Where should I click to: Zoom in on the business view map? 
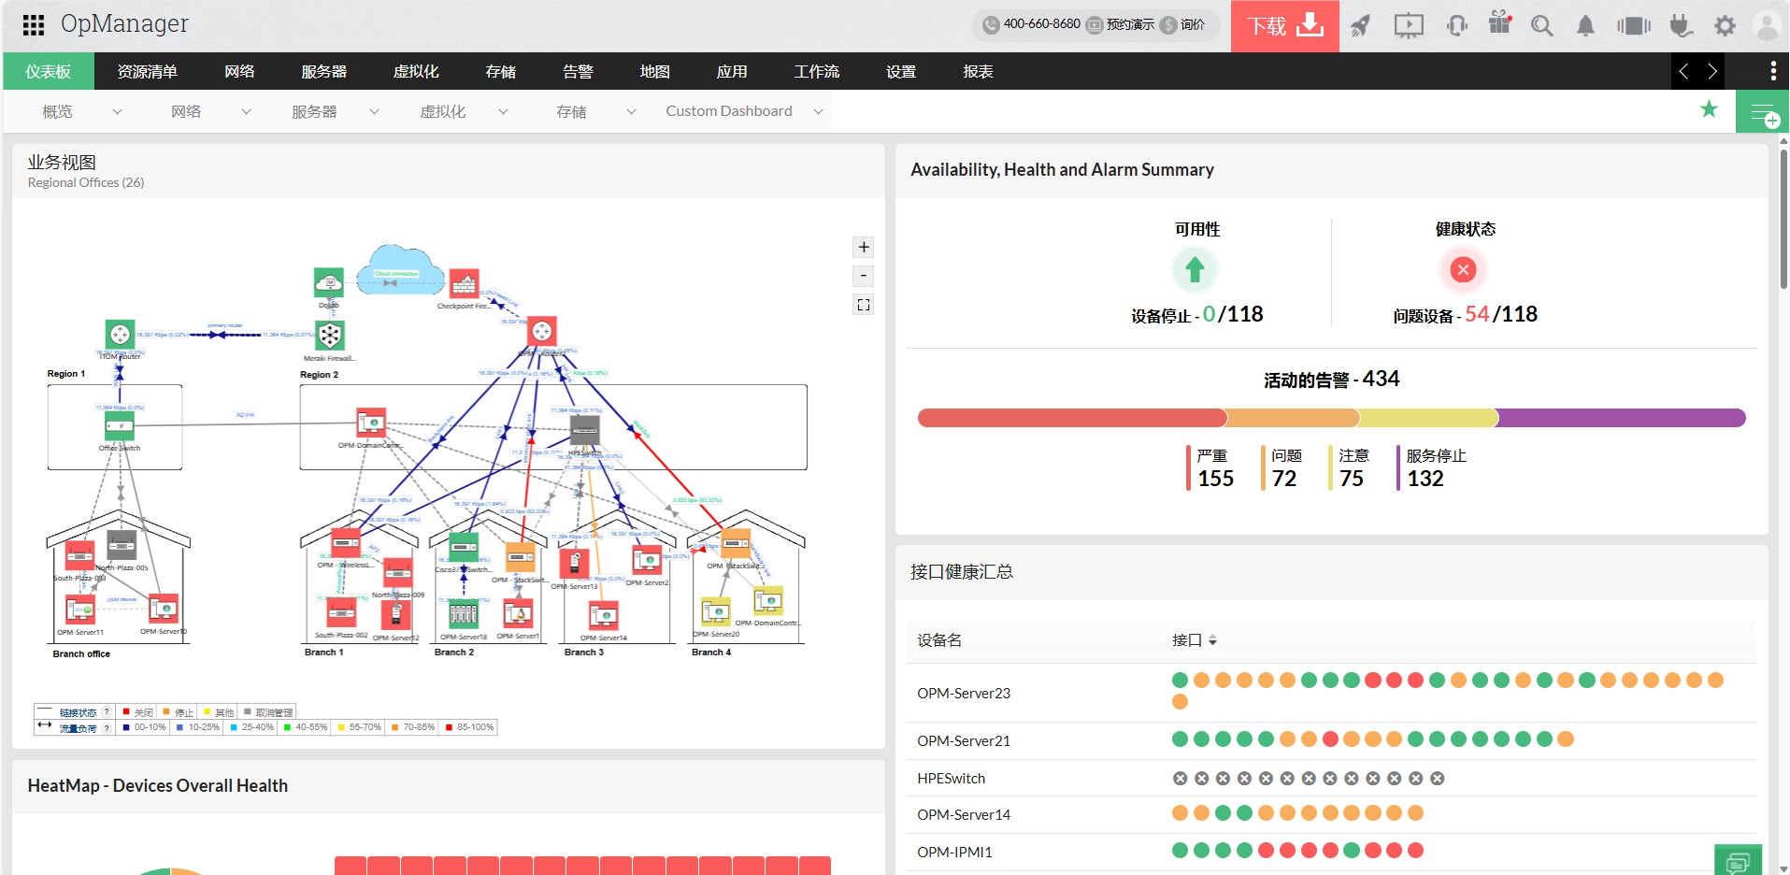point(864,247)
